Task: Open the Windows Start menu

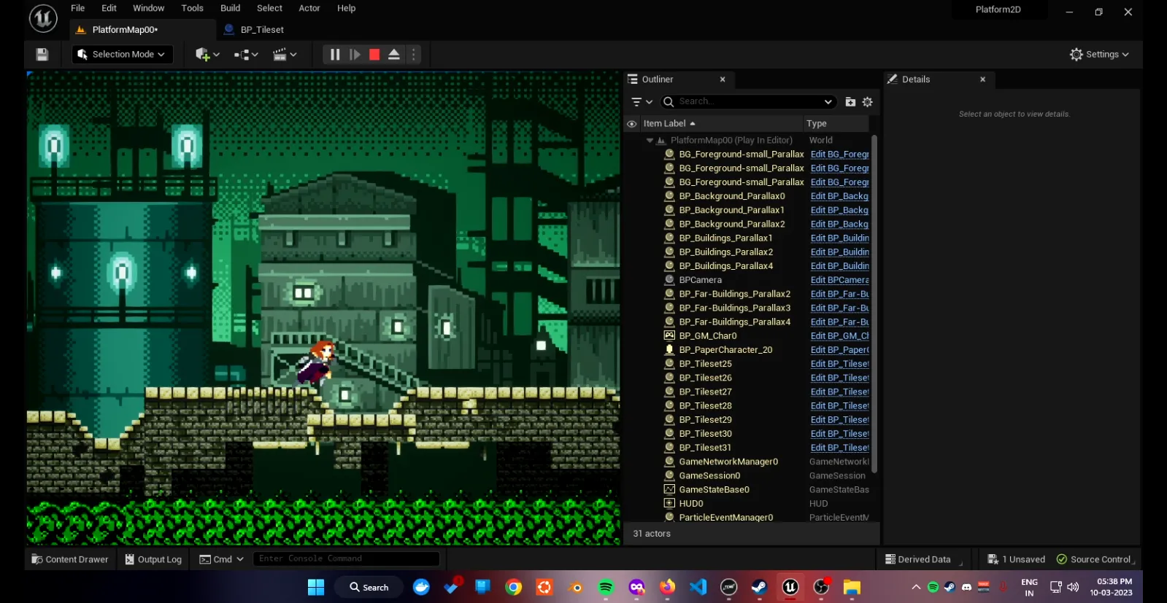Action: [316, 588]
